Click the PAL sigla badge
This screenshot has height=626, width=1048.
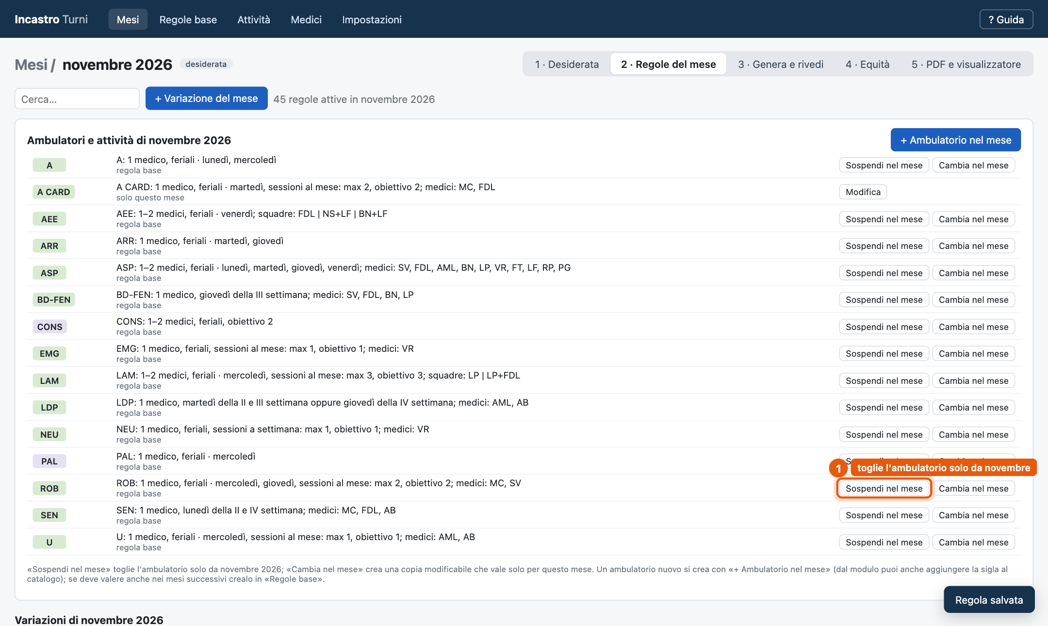(49, 461)
